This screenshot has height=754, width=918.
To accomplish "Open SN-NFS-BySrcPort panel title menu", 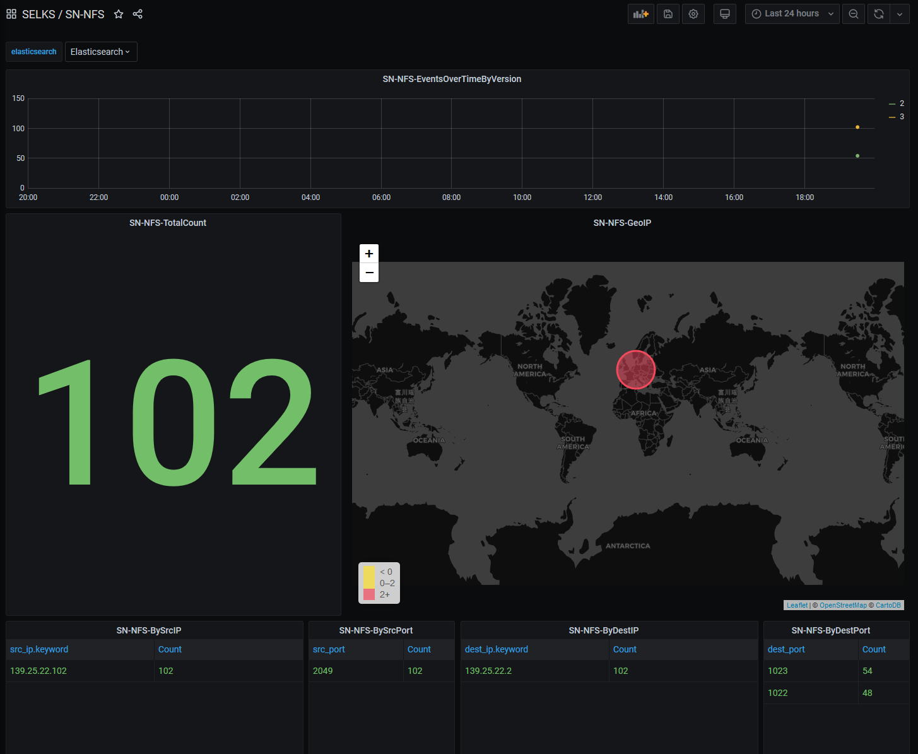I will (x=376, y=630).
